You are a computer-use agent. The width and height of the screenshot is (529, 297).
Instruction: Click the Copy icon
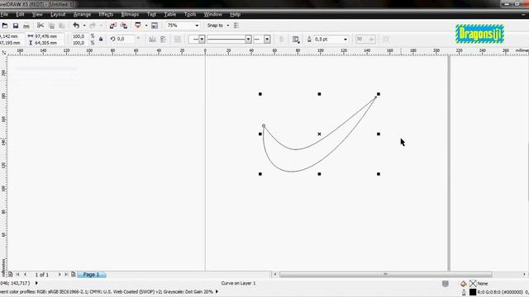click(51, 26)
